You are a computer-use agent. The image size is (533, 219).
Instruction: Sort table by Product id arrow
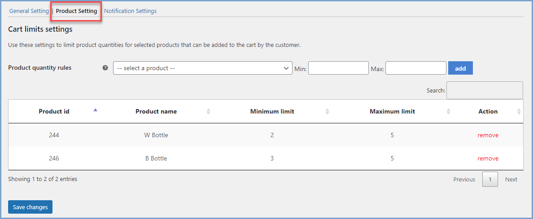coord(96,109)
